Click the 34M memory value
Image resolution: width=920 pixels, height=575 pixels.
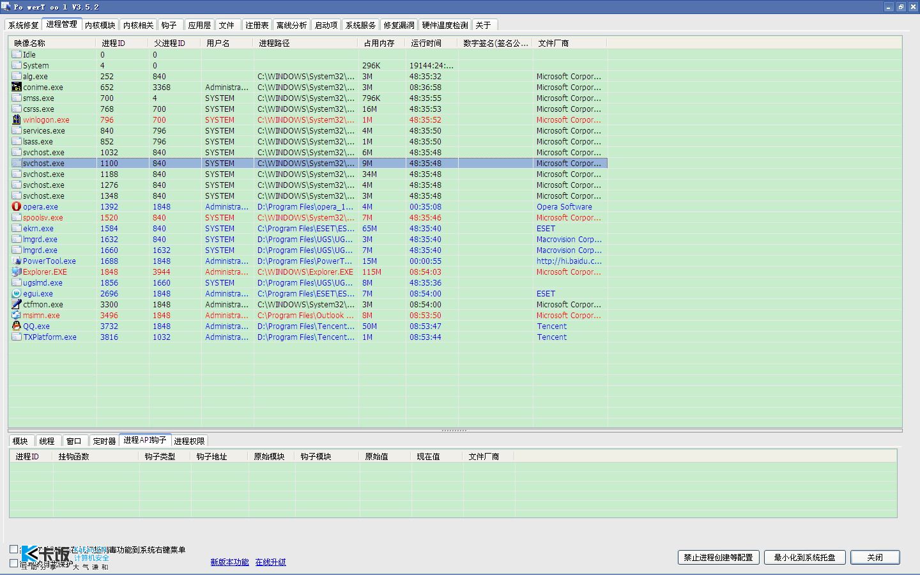pyautogui.click(x=369, y=174)
